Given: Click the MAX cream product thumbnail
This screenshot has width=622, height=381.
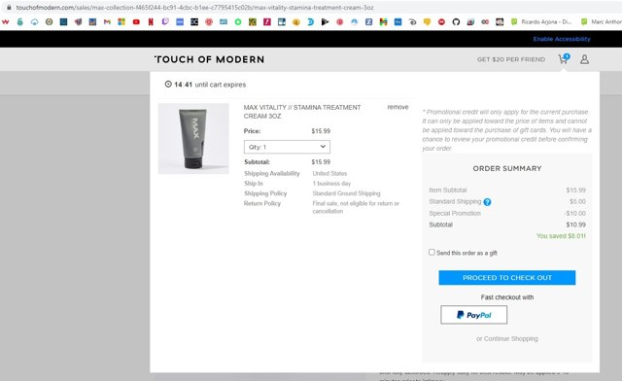Looking at the screenshot, I should (x=193, y=139).
